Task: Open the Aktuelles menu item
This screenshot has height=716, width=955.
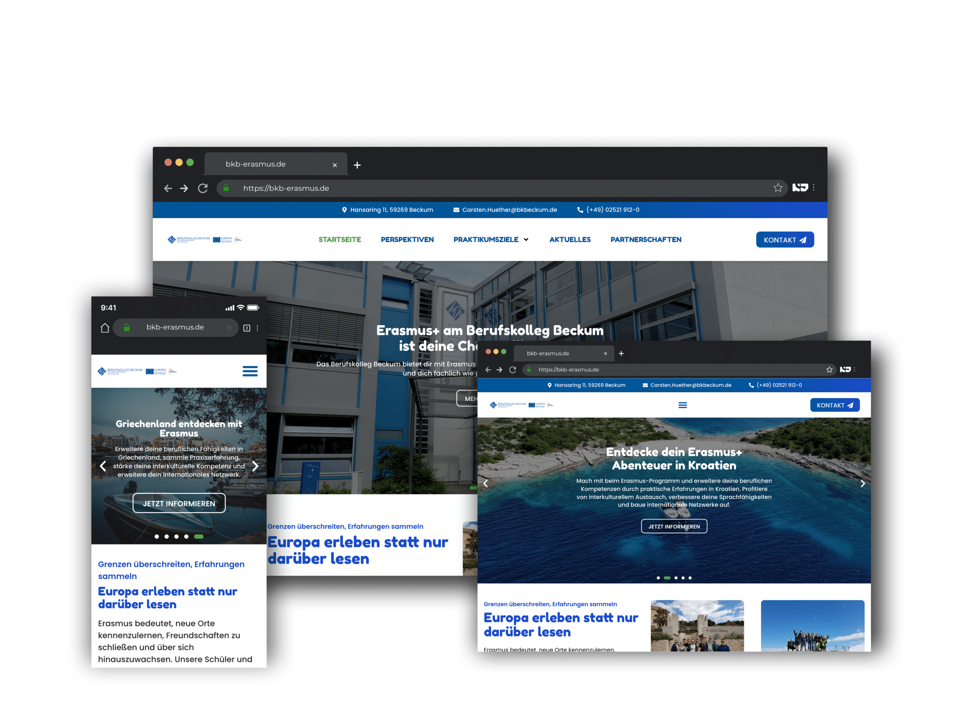Action: (x=570, y=239)
